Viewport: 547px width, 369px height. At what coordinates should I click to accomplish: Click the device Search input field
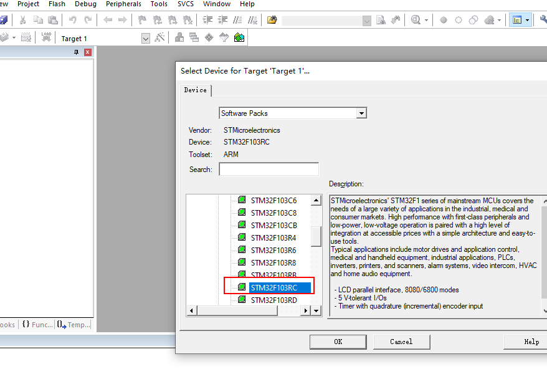tap(269, 170)
